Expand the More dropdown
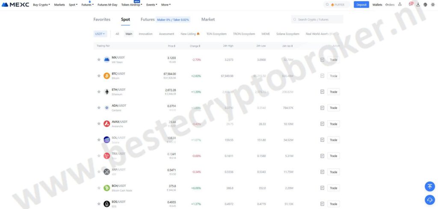 coord(166,5)
